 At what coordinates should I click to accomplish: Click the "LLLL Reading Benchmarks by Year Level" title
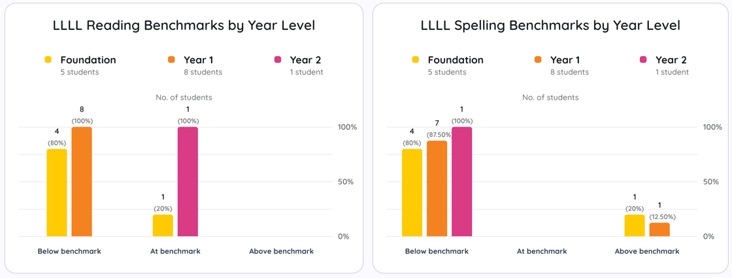point(184,25)
